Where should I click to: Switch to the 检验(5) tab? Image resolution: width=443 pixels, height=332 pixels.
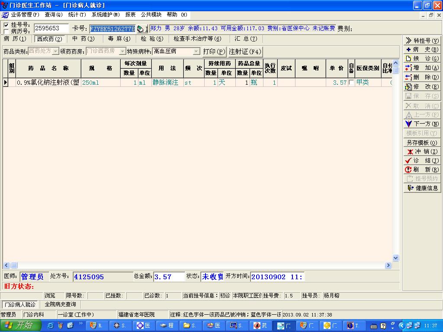[152, 39]
